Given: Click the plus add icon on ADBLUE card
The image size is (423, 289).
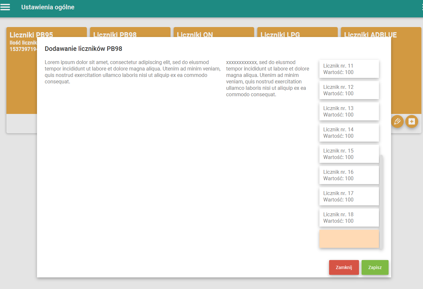Looking at the screenshot, I should pyautogui.click(x=411, y=121).
